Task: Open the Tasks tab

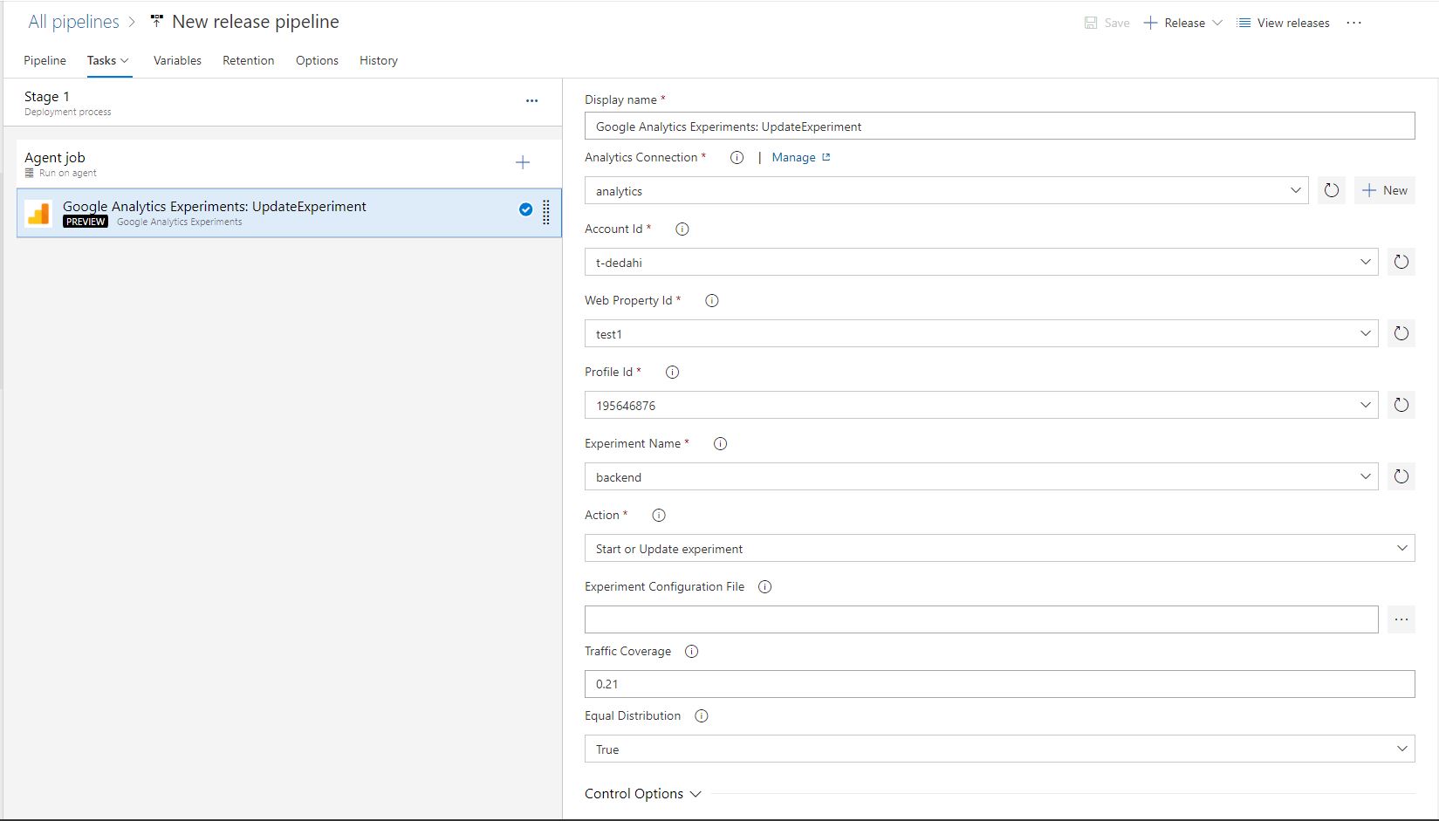Action: [108, 60]
